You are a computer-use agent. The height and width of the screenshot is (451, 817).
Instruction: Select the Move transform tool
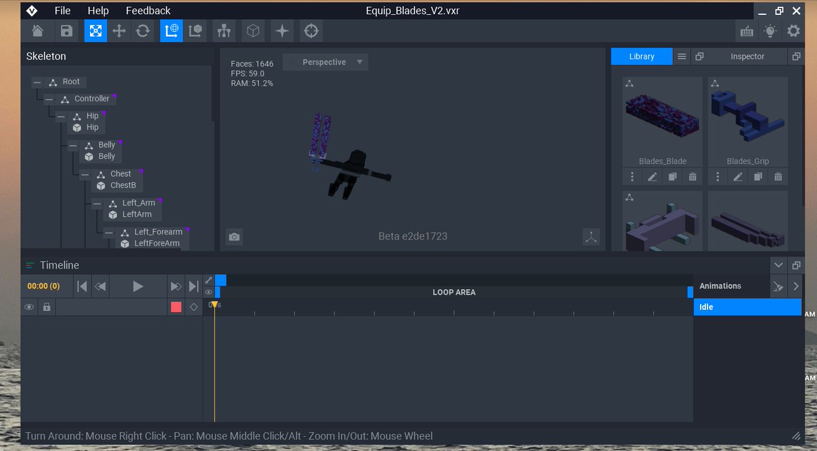[x=119, y=31]
